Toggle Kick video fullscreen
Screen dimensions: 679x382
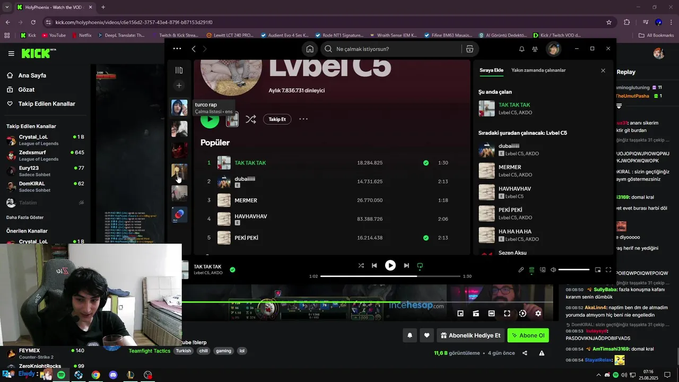507,314
